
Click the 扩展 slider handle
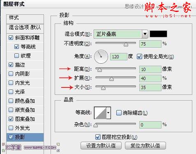(x=111, y=79)
